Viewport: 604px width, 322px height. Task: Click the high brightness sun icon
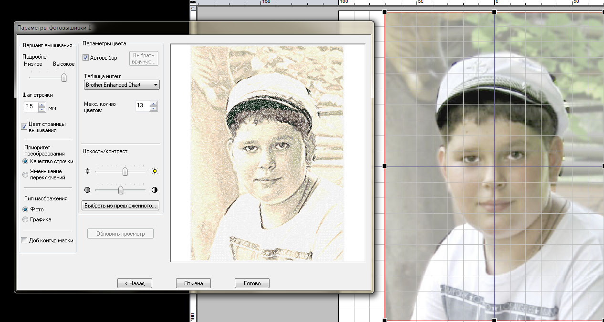155,171
